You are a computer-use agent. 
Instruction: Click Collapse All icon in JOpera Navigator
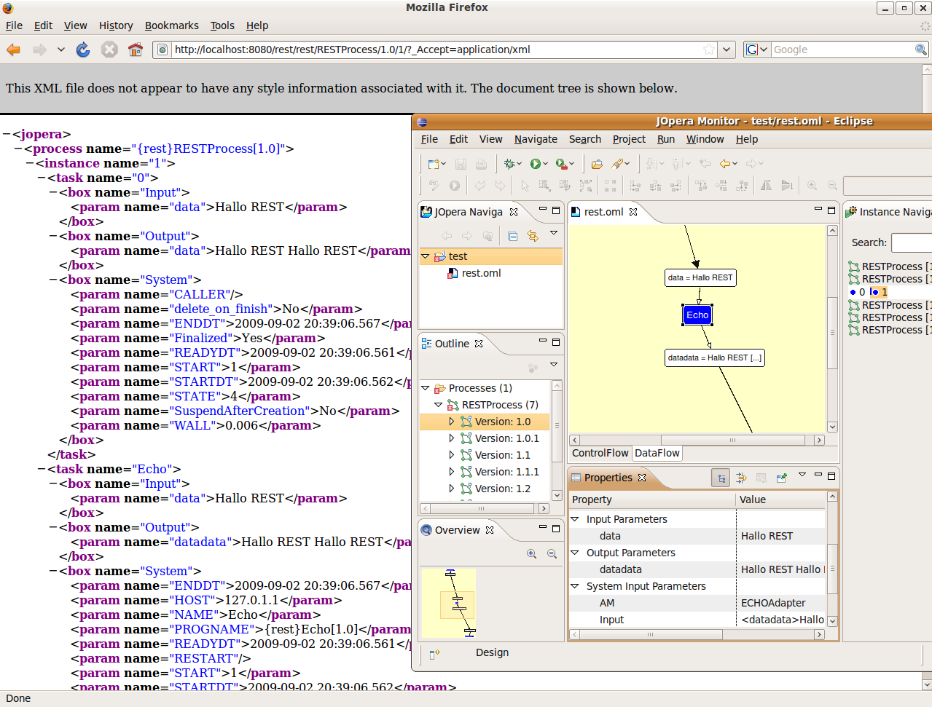[513, 236]
